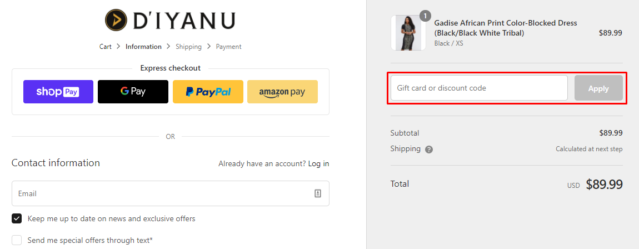Open the Information breadcrumb step
Viewport: 639px width, 249px height.
pos(143,47)
